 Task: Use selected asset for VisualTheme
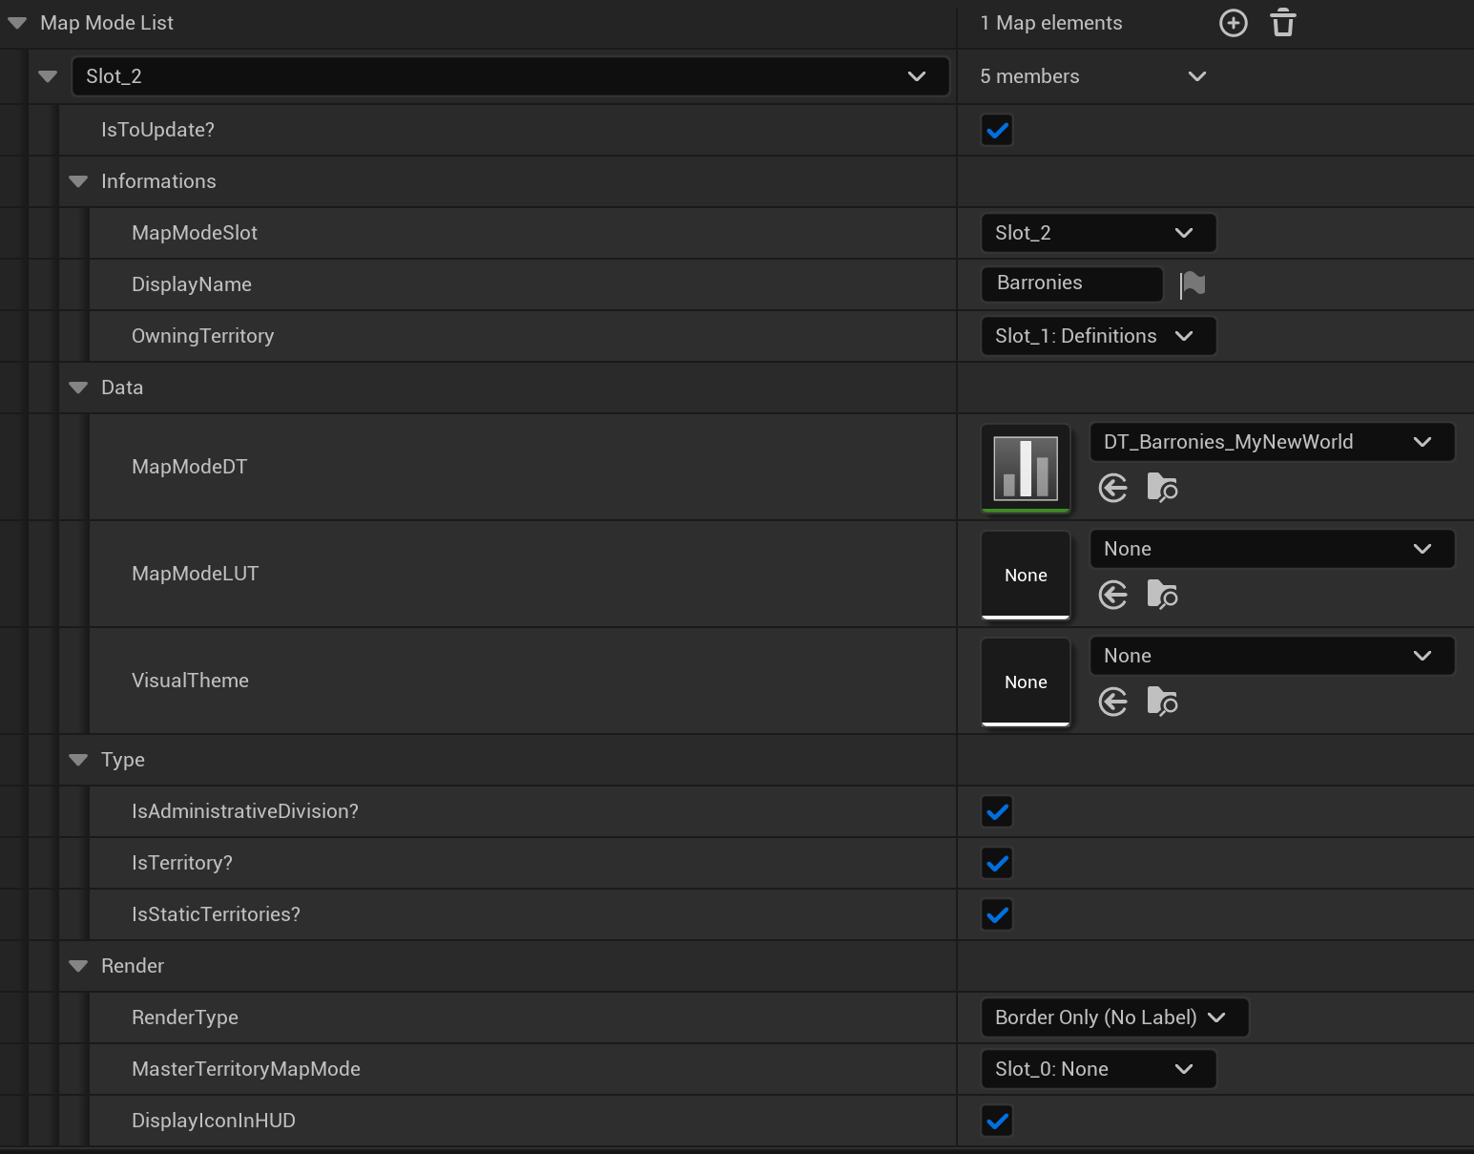click(1113, 703)
